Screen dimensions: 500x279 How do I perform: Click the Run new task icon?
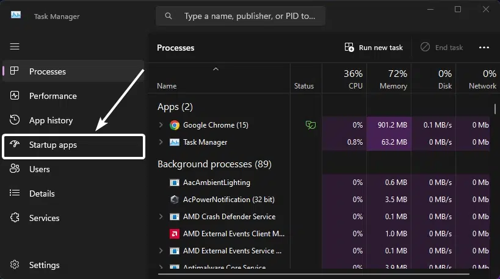[349, 47]
